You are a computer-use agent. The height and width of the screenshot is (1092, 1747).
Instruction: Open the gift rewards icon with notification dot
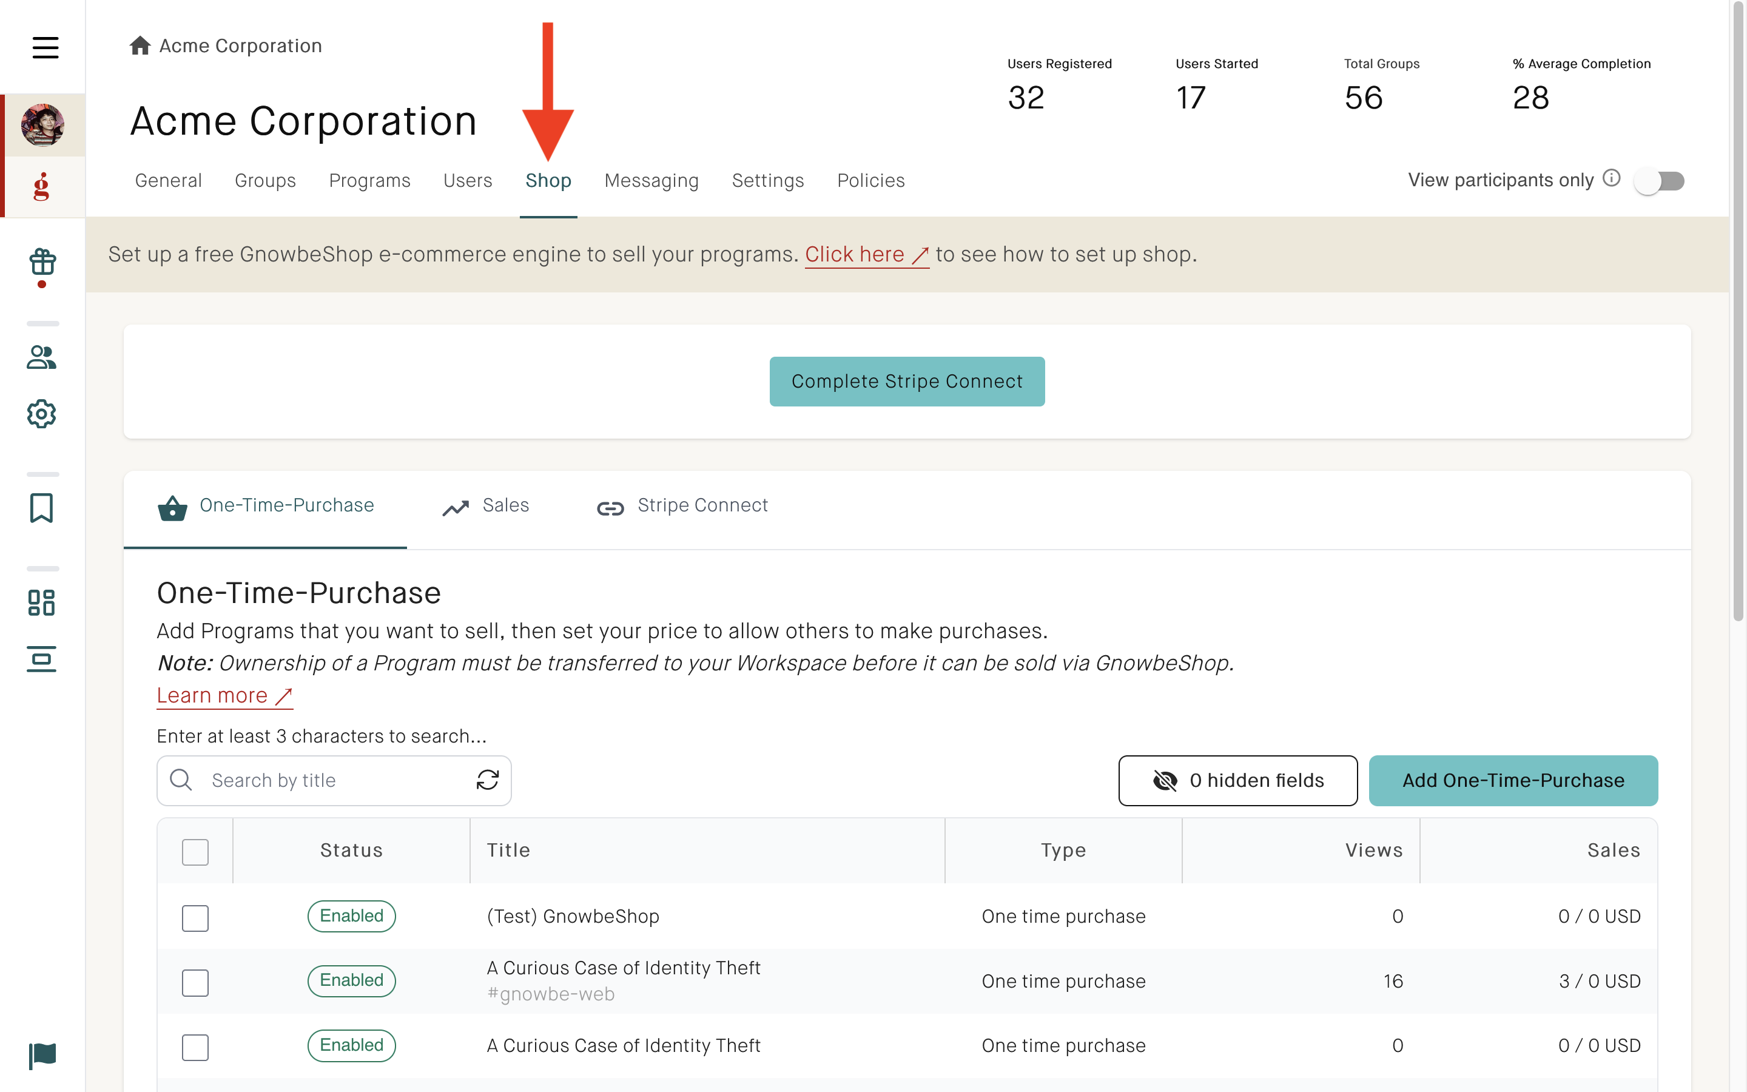(41, 265)
